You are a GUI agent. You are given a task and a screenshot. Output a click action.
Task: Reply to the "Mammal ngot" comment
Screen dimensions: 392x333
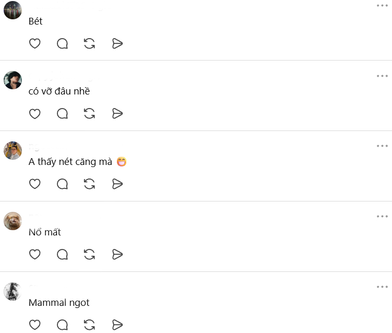(x=62, y=325)
